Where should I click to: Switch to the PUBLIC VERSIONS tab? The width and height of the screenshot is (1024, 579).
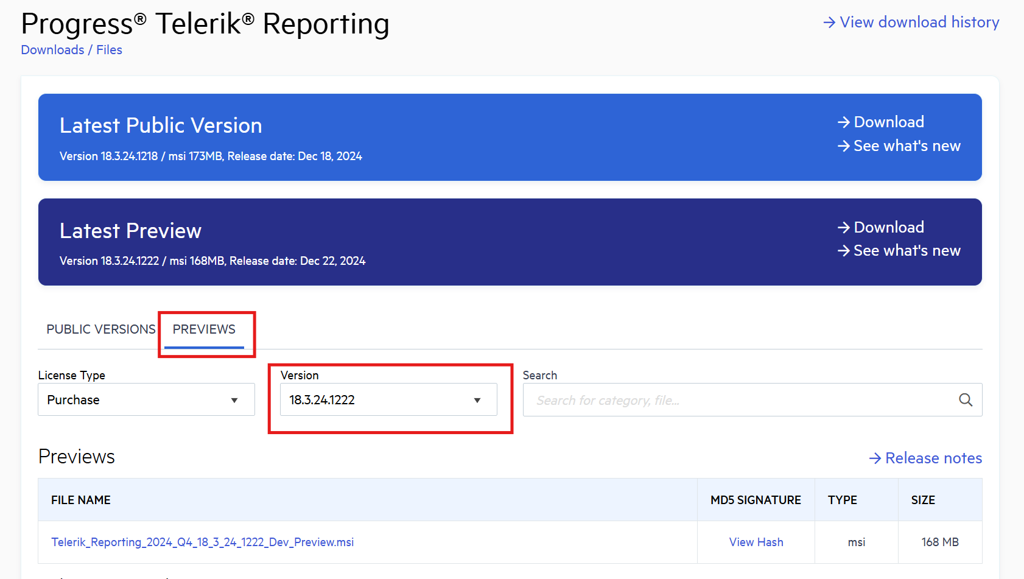pos(100,329)
